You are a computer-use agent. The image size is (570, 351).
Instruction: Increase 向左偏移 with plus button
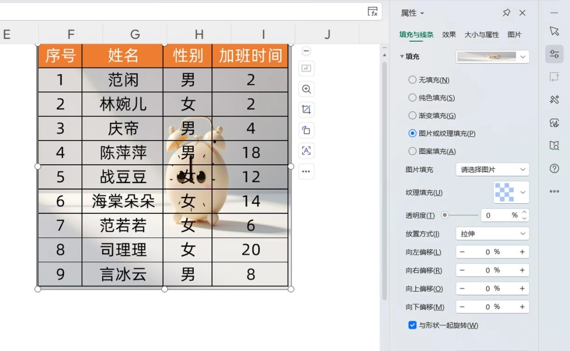point(522,252)
